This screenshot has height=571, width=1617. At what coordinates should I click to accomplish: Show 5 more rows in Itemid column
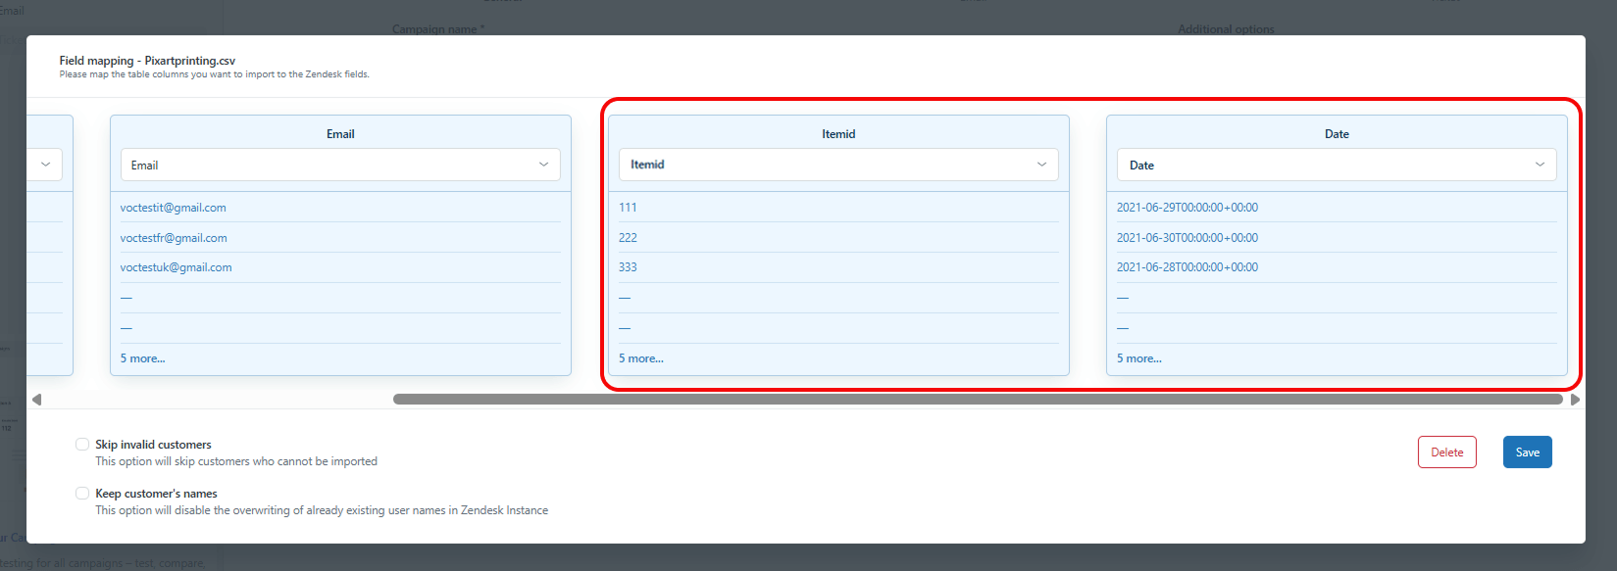[x=640, y=358]
